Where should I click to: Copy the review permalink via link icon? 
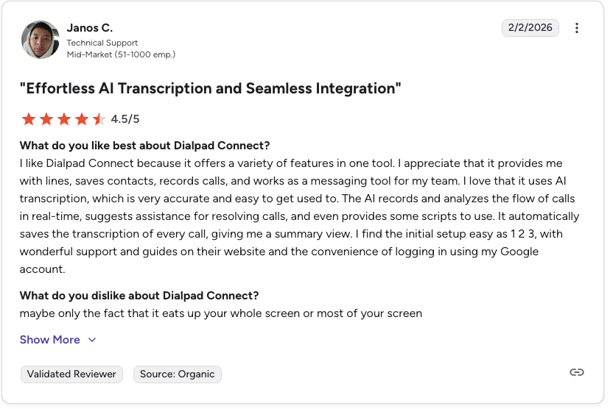577,372
